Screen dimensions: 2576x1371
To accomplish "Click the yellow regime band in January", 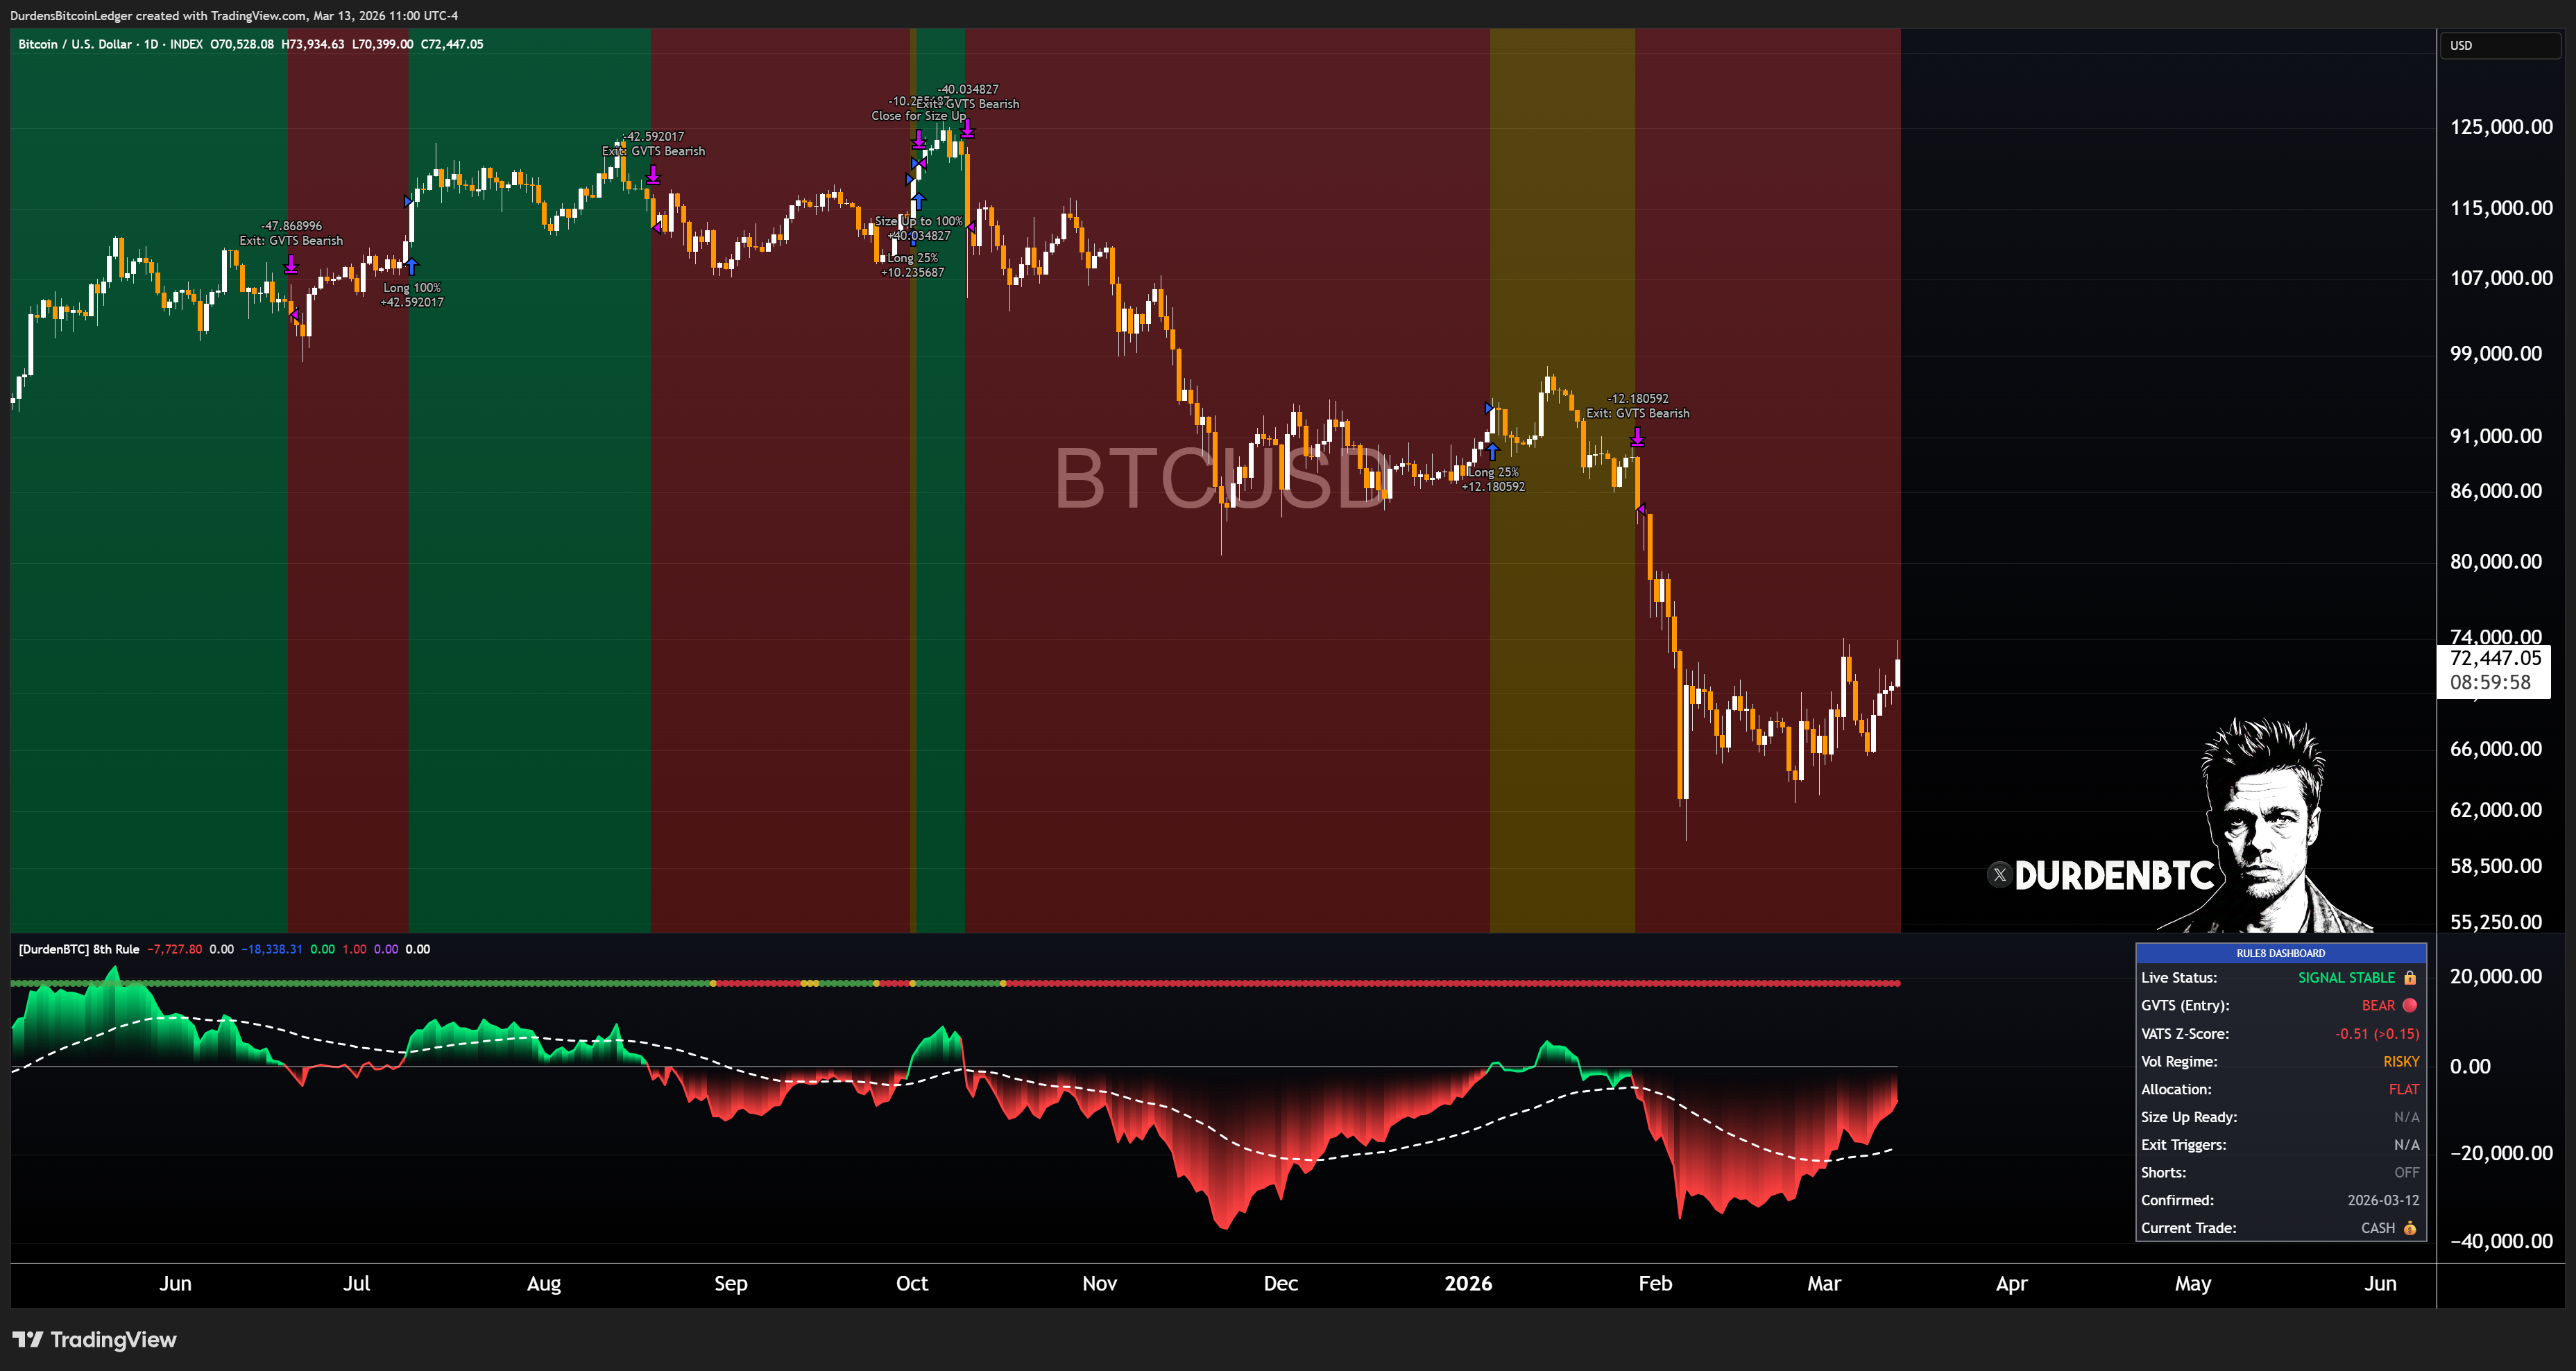I will pos(1562,700).
